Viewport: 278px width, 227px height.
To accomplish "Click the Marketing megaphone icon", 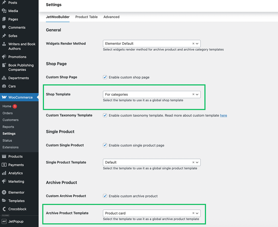I will point(4,181).
